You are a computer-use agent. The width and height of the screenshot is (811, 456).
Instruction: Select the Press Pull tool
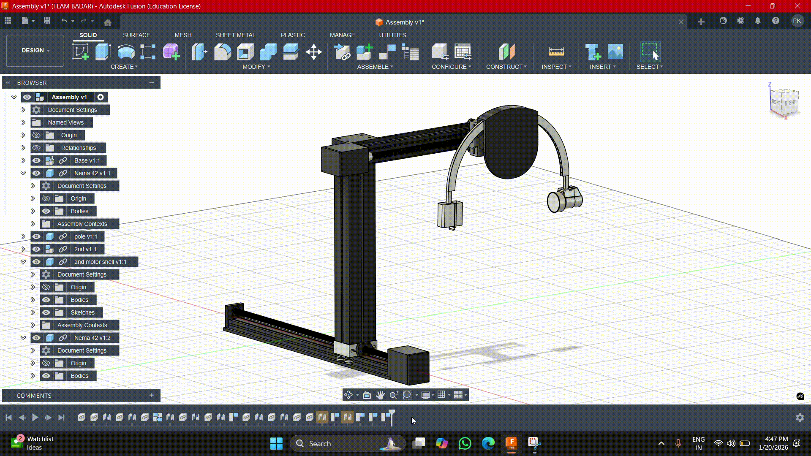(200, 52)
